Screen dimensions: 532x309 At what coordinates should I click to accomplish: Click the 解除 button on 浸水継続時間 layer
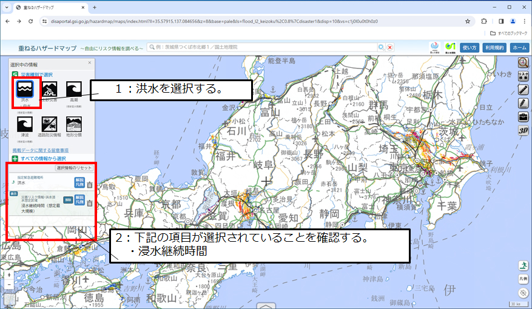[68, 200]
